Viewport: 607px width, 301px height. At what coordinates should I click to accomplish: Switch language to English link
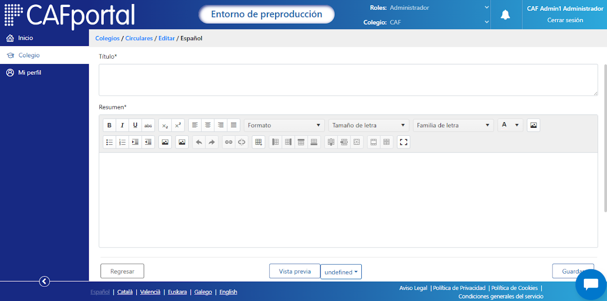click(x=228, y=292)
